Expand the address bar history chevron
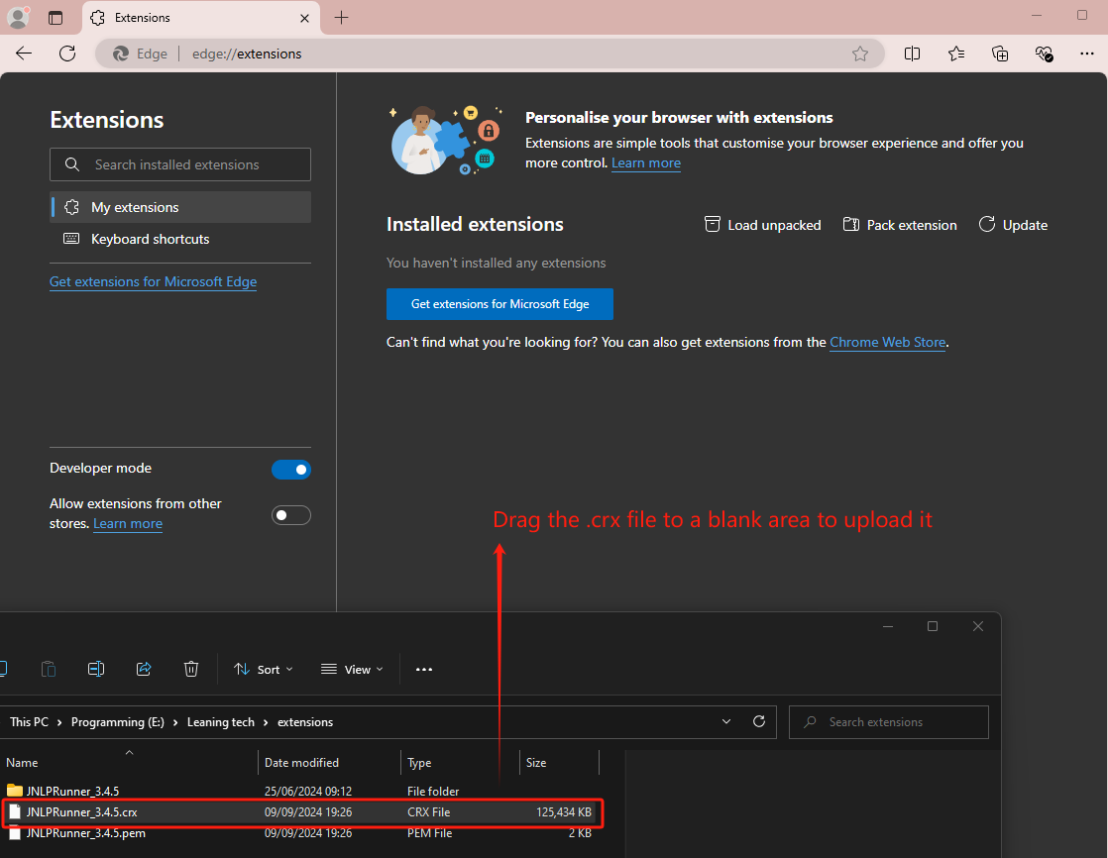This screenshot has width=1108, height=858. coord(726,721)
